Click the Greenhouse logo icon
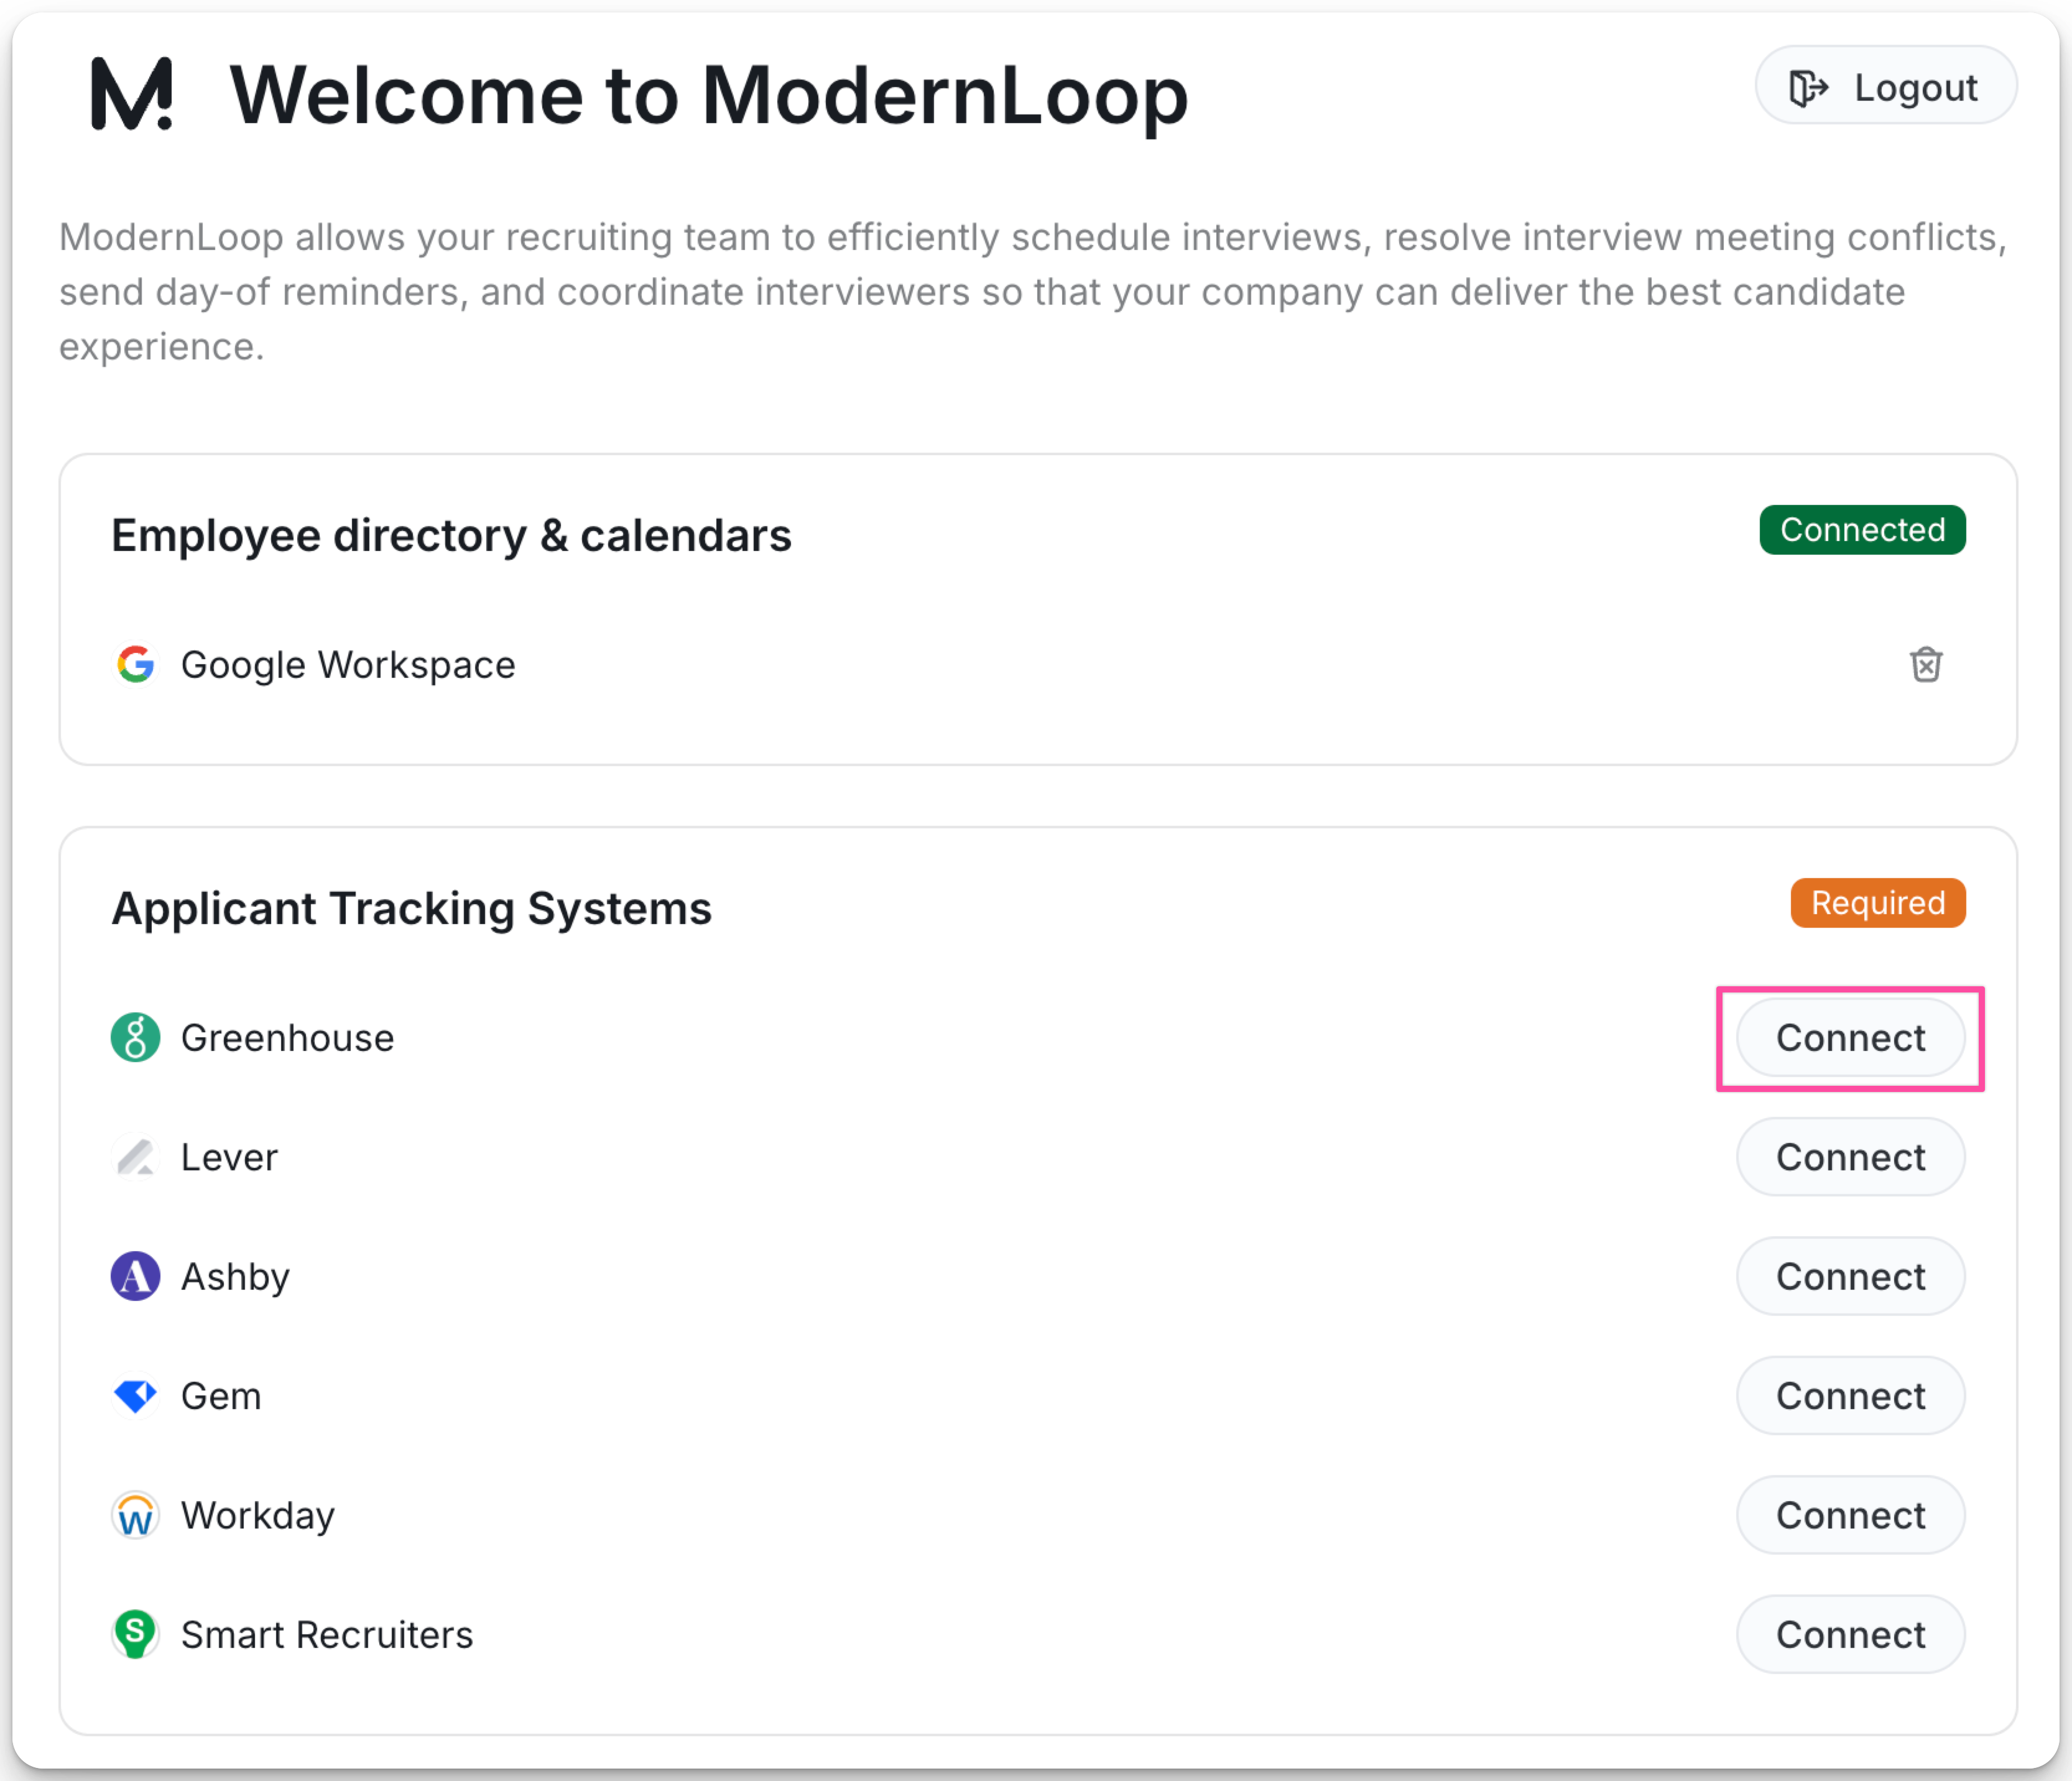The width and height of the screenshot is (2072, 1781). click(x=136, y=1037)
